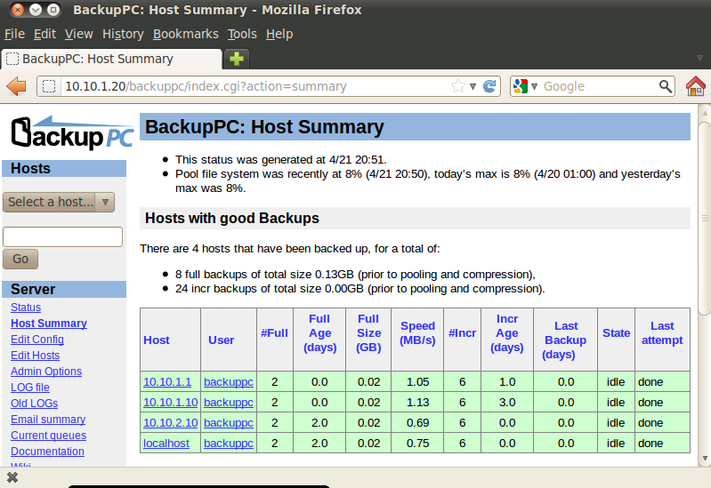Open the File menu
Screen dimensions: 711x488
(14, 34)
